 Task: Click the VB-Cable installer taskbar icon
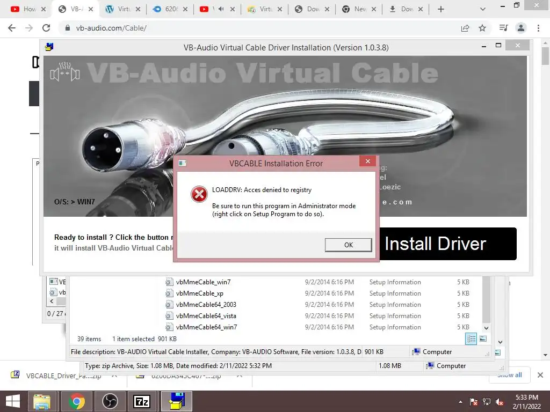point(176,401)
